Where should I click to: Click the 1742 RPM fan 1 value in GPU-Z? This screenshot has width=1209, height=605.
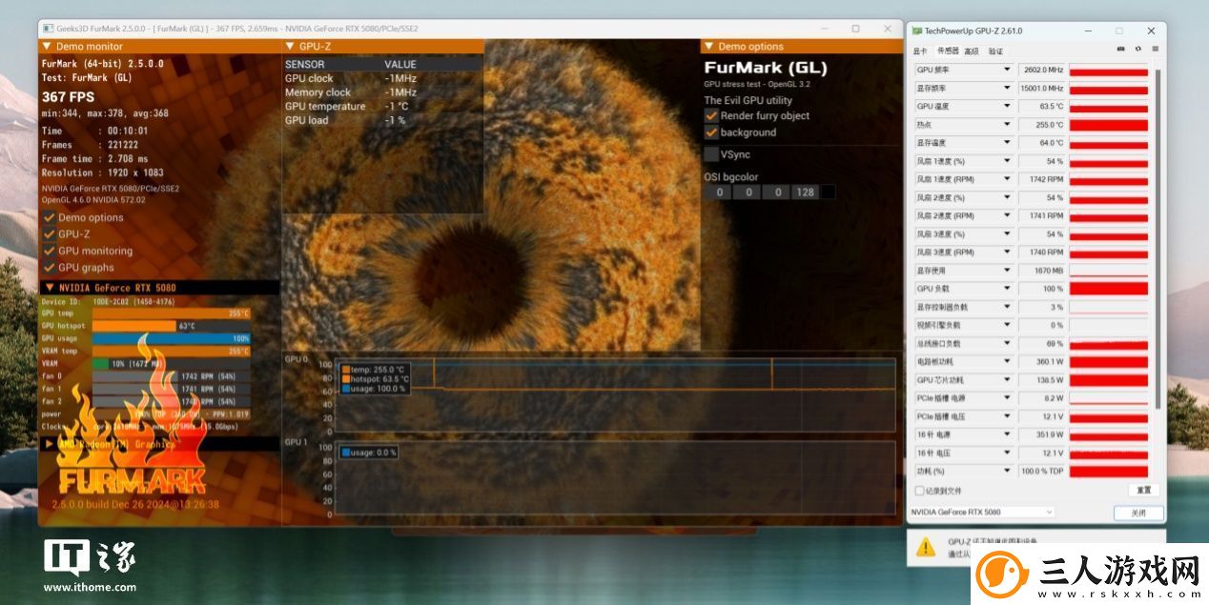pyautogui.click(x=1042, y=179)
